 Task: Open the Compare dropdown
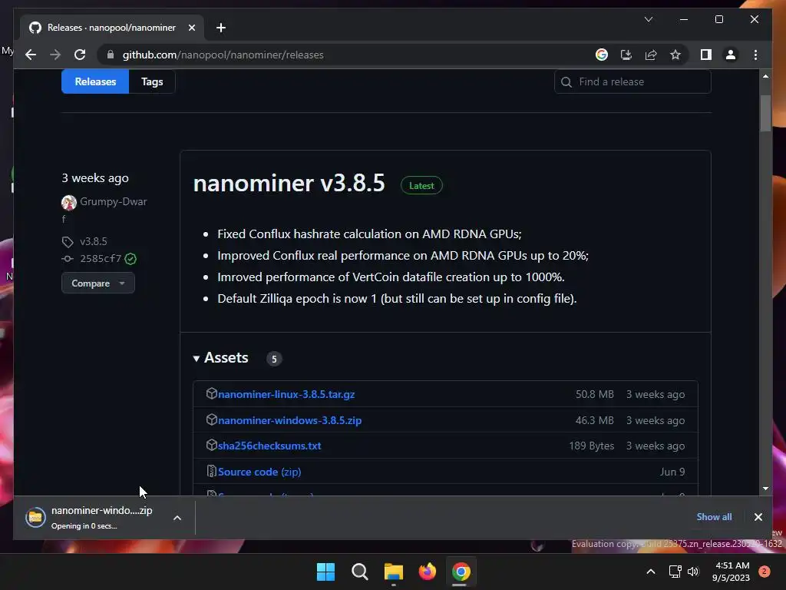pyautogui.click(x=97, y=283)
